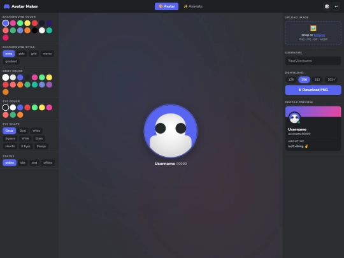Image resolution: width=344 pixels, height=258 pixels.
Task: Select 512 download size
Action: click(317, 80)
